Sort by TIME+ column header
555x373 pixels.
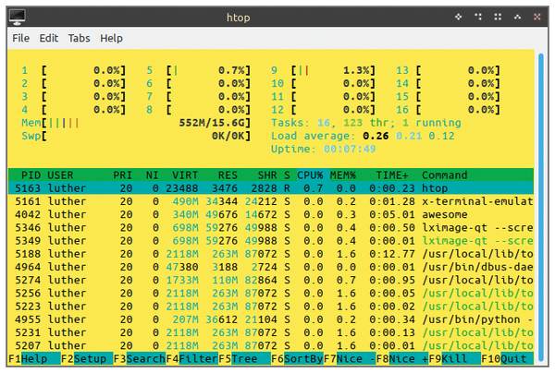coord(392,174)
